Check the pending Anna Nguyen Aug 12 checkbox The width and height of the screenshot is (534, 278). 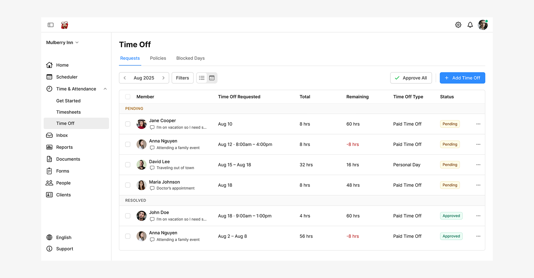click(x=128, y=144)
